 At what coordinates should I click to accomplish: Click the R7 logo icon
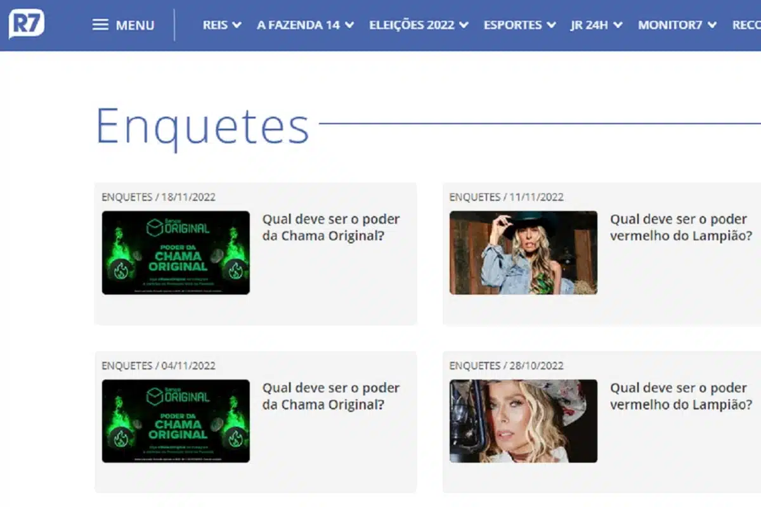pyautogui.click(x=26, y=25)
